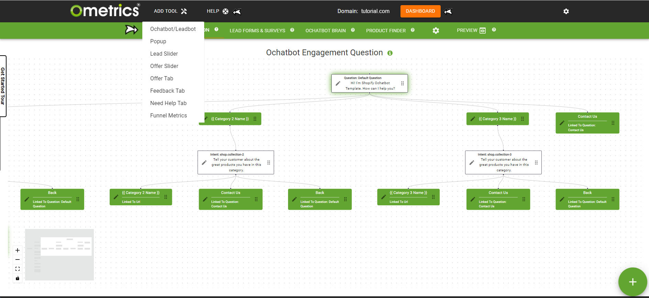This screenshot has height=298, width=649.
Task: Switch to PRODUCT FINDER tab
Action: (386, 31)
